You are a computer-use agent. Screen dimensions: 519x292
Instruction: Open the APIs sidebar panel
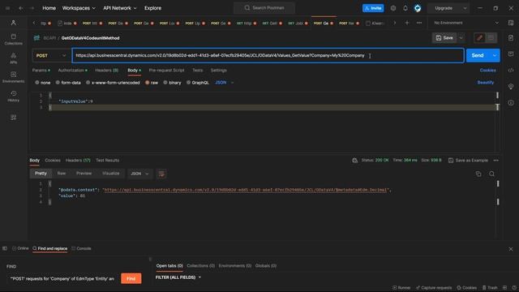[x=13, y=58]
